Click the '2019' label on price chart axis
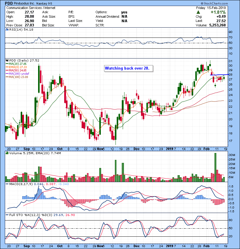 (169, 149)
